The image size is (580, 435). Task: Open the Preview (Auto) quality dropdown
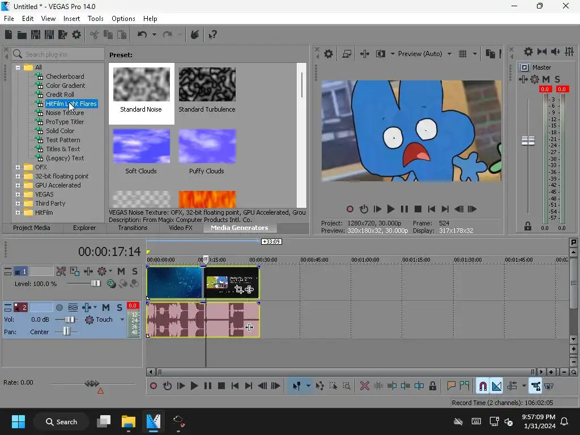[x=449, y=54]
